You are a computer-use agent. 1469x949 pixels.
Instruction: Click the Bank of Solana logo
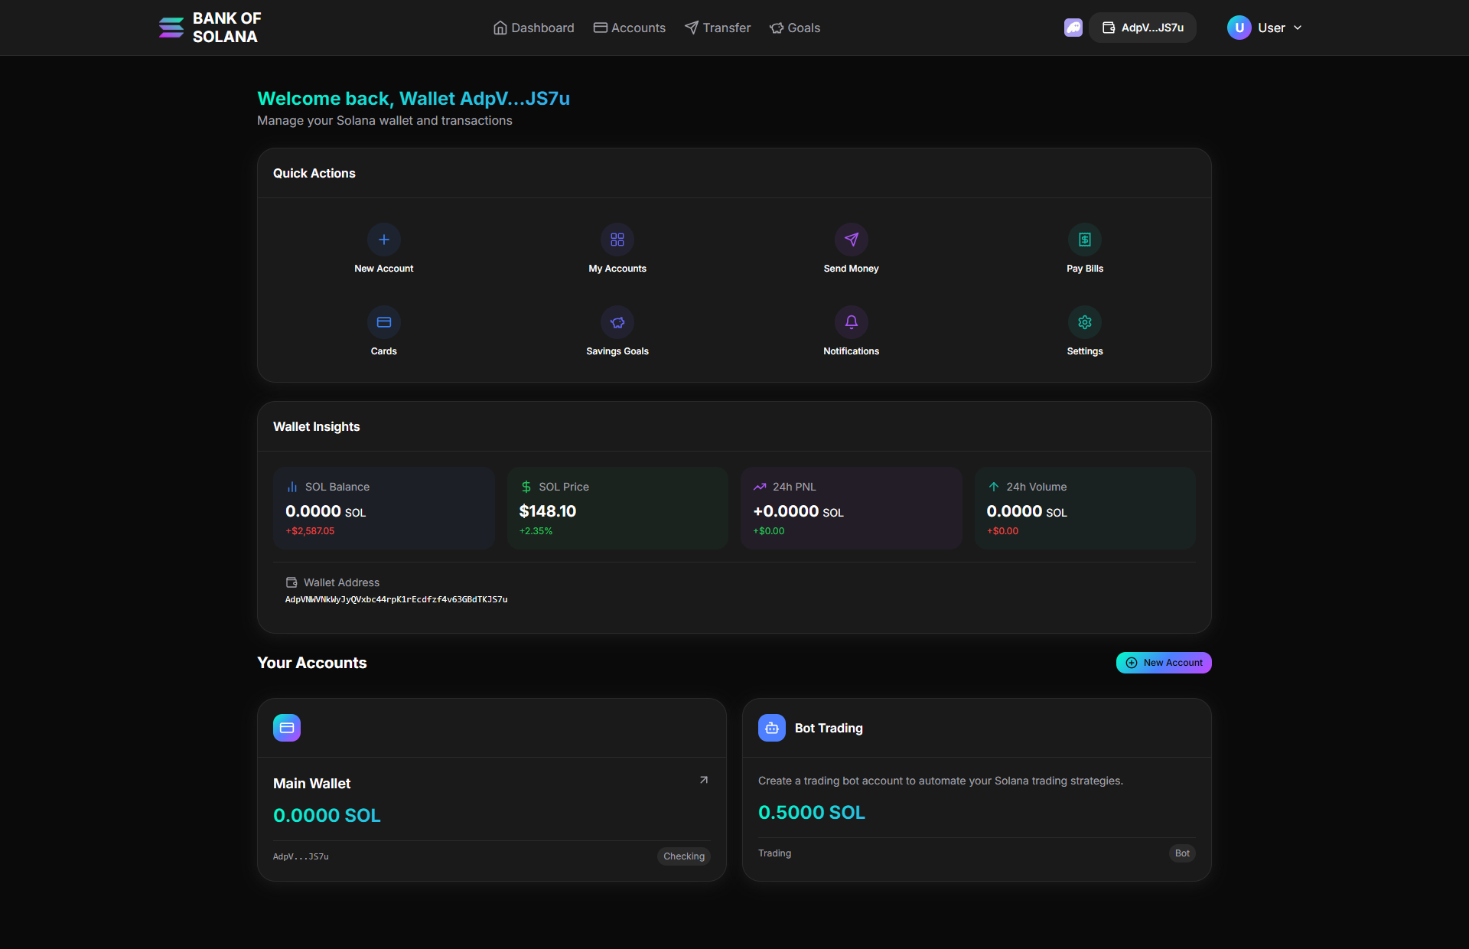208,28
